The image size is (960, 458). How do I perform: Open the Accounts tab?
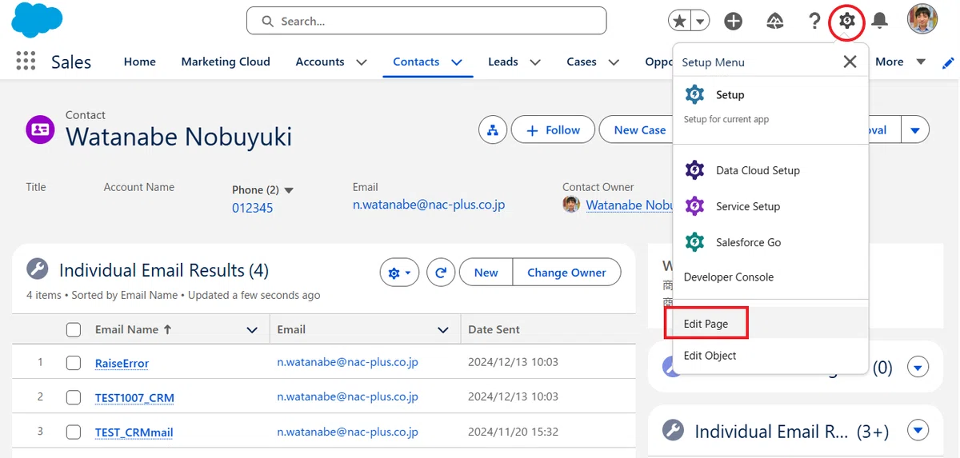[x=320, y=62]
